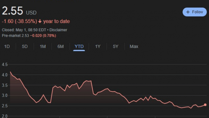Click the red down arrow beside year to date
Screen dimensions: 209x118
[40, 21]
